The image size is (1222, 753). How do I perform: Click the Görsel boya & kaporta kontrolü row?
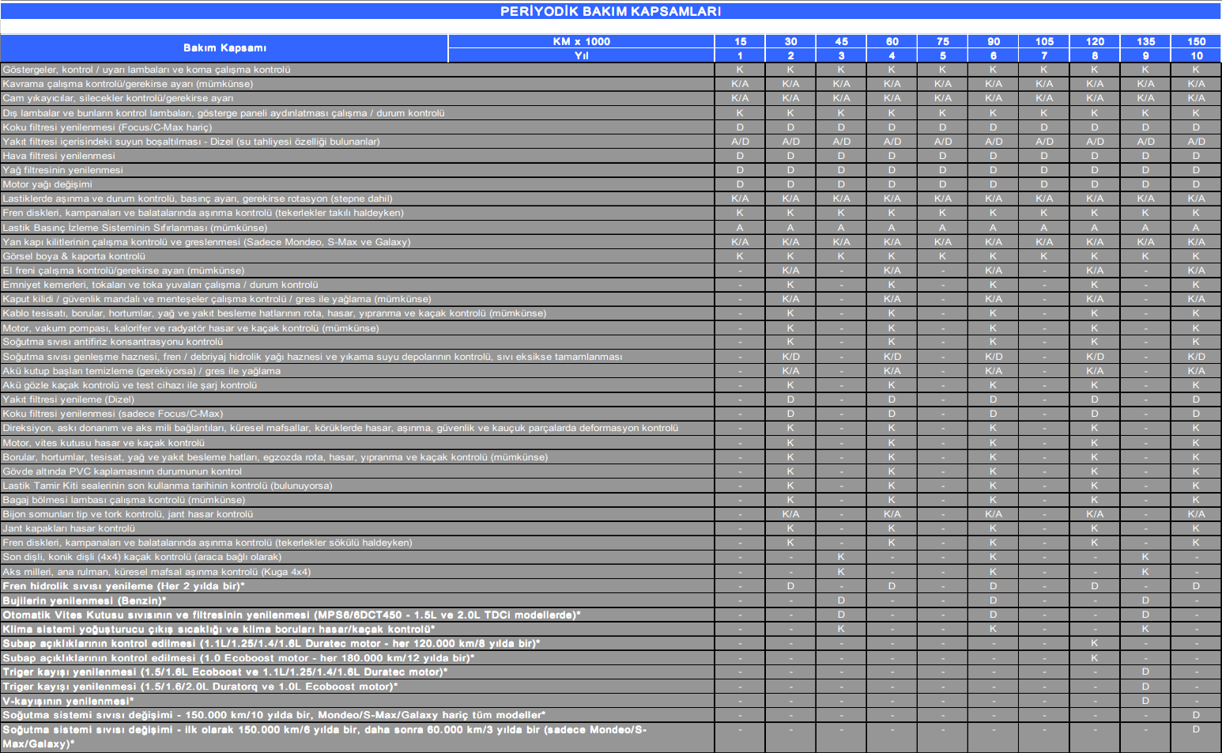(74, 256)
